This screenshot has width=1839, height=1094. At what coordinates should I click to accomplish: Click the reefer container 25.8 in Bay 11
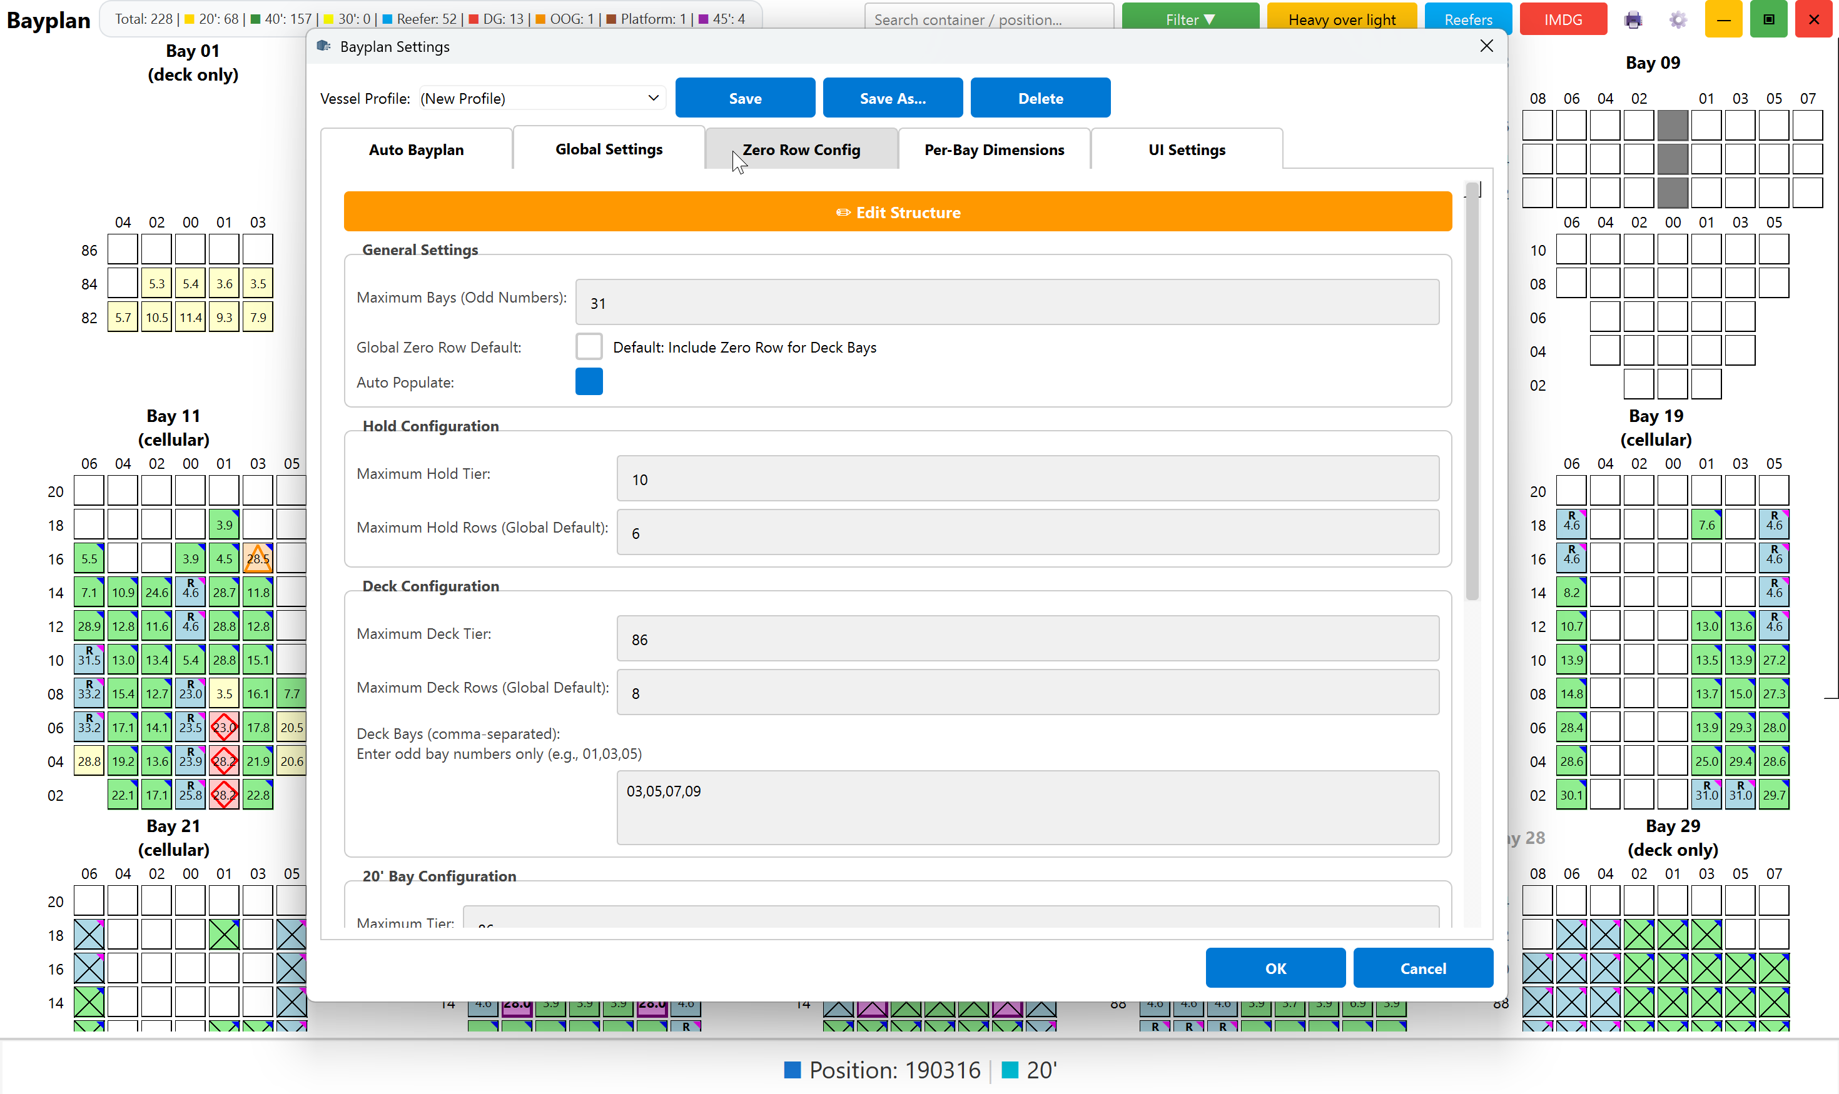pos(190,795)
